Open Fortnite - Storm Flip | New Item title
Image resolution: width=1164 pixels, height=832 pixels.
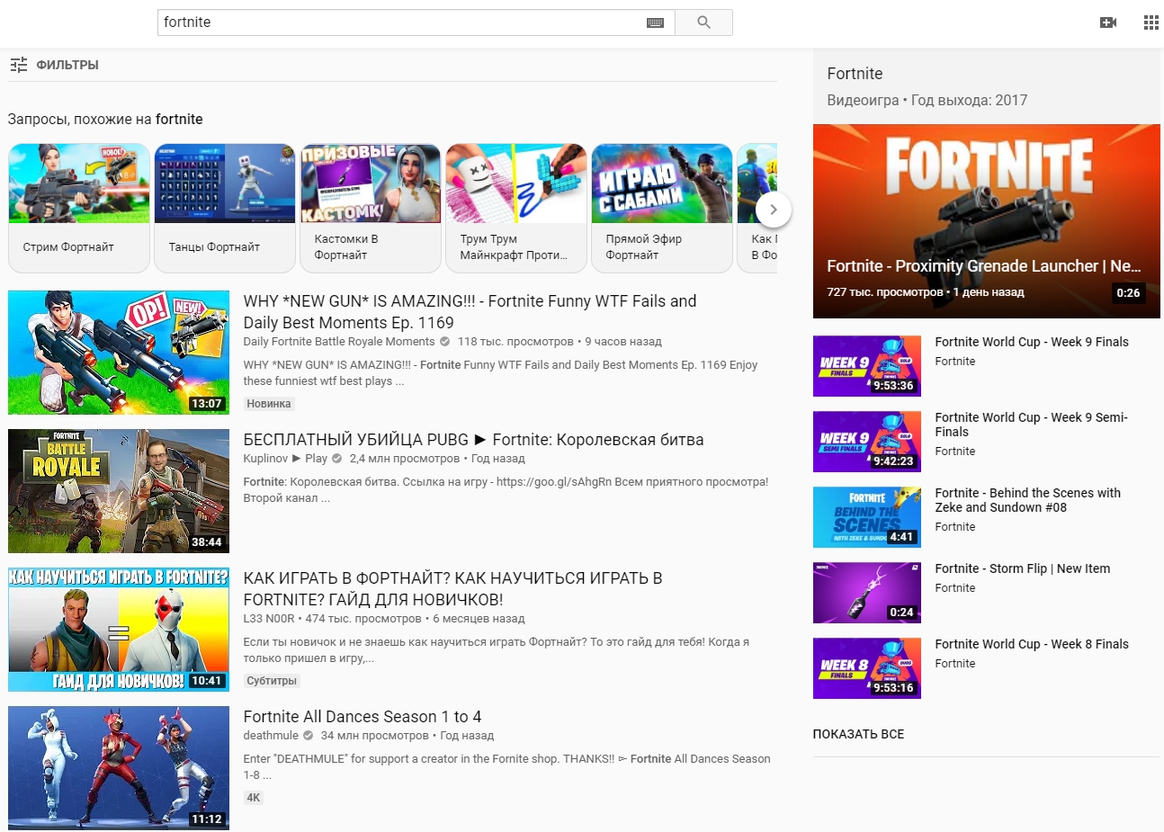click(1023, 568)
